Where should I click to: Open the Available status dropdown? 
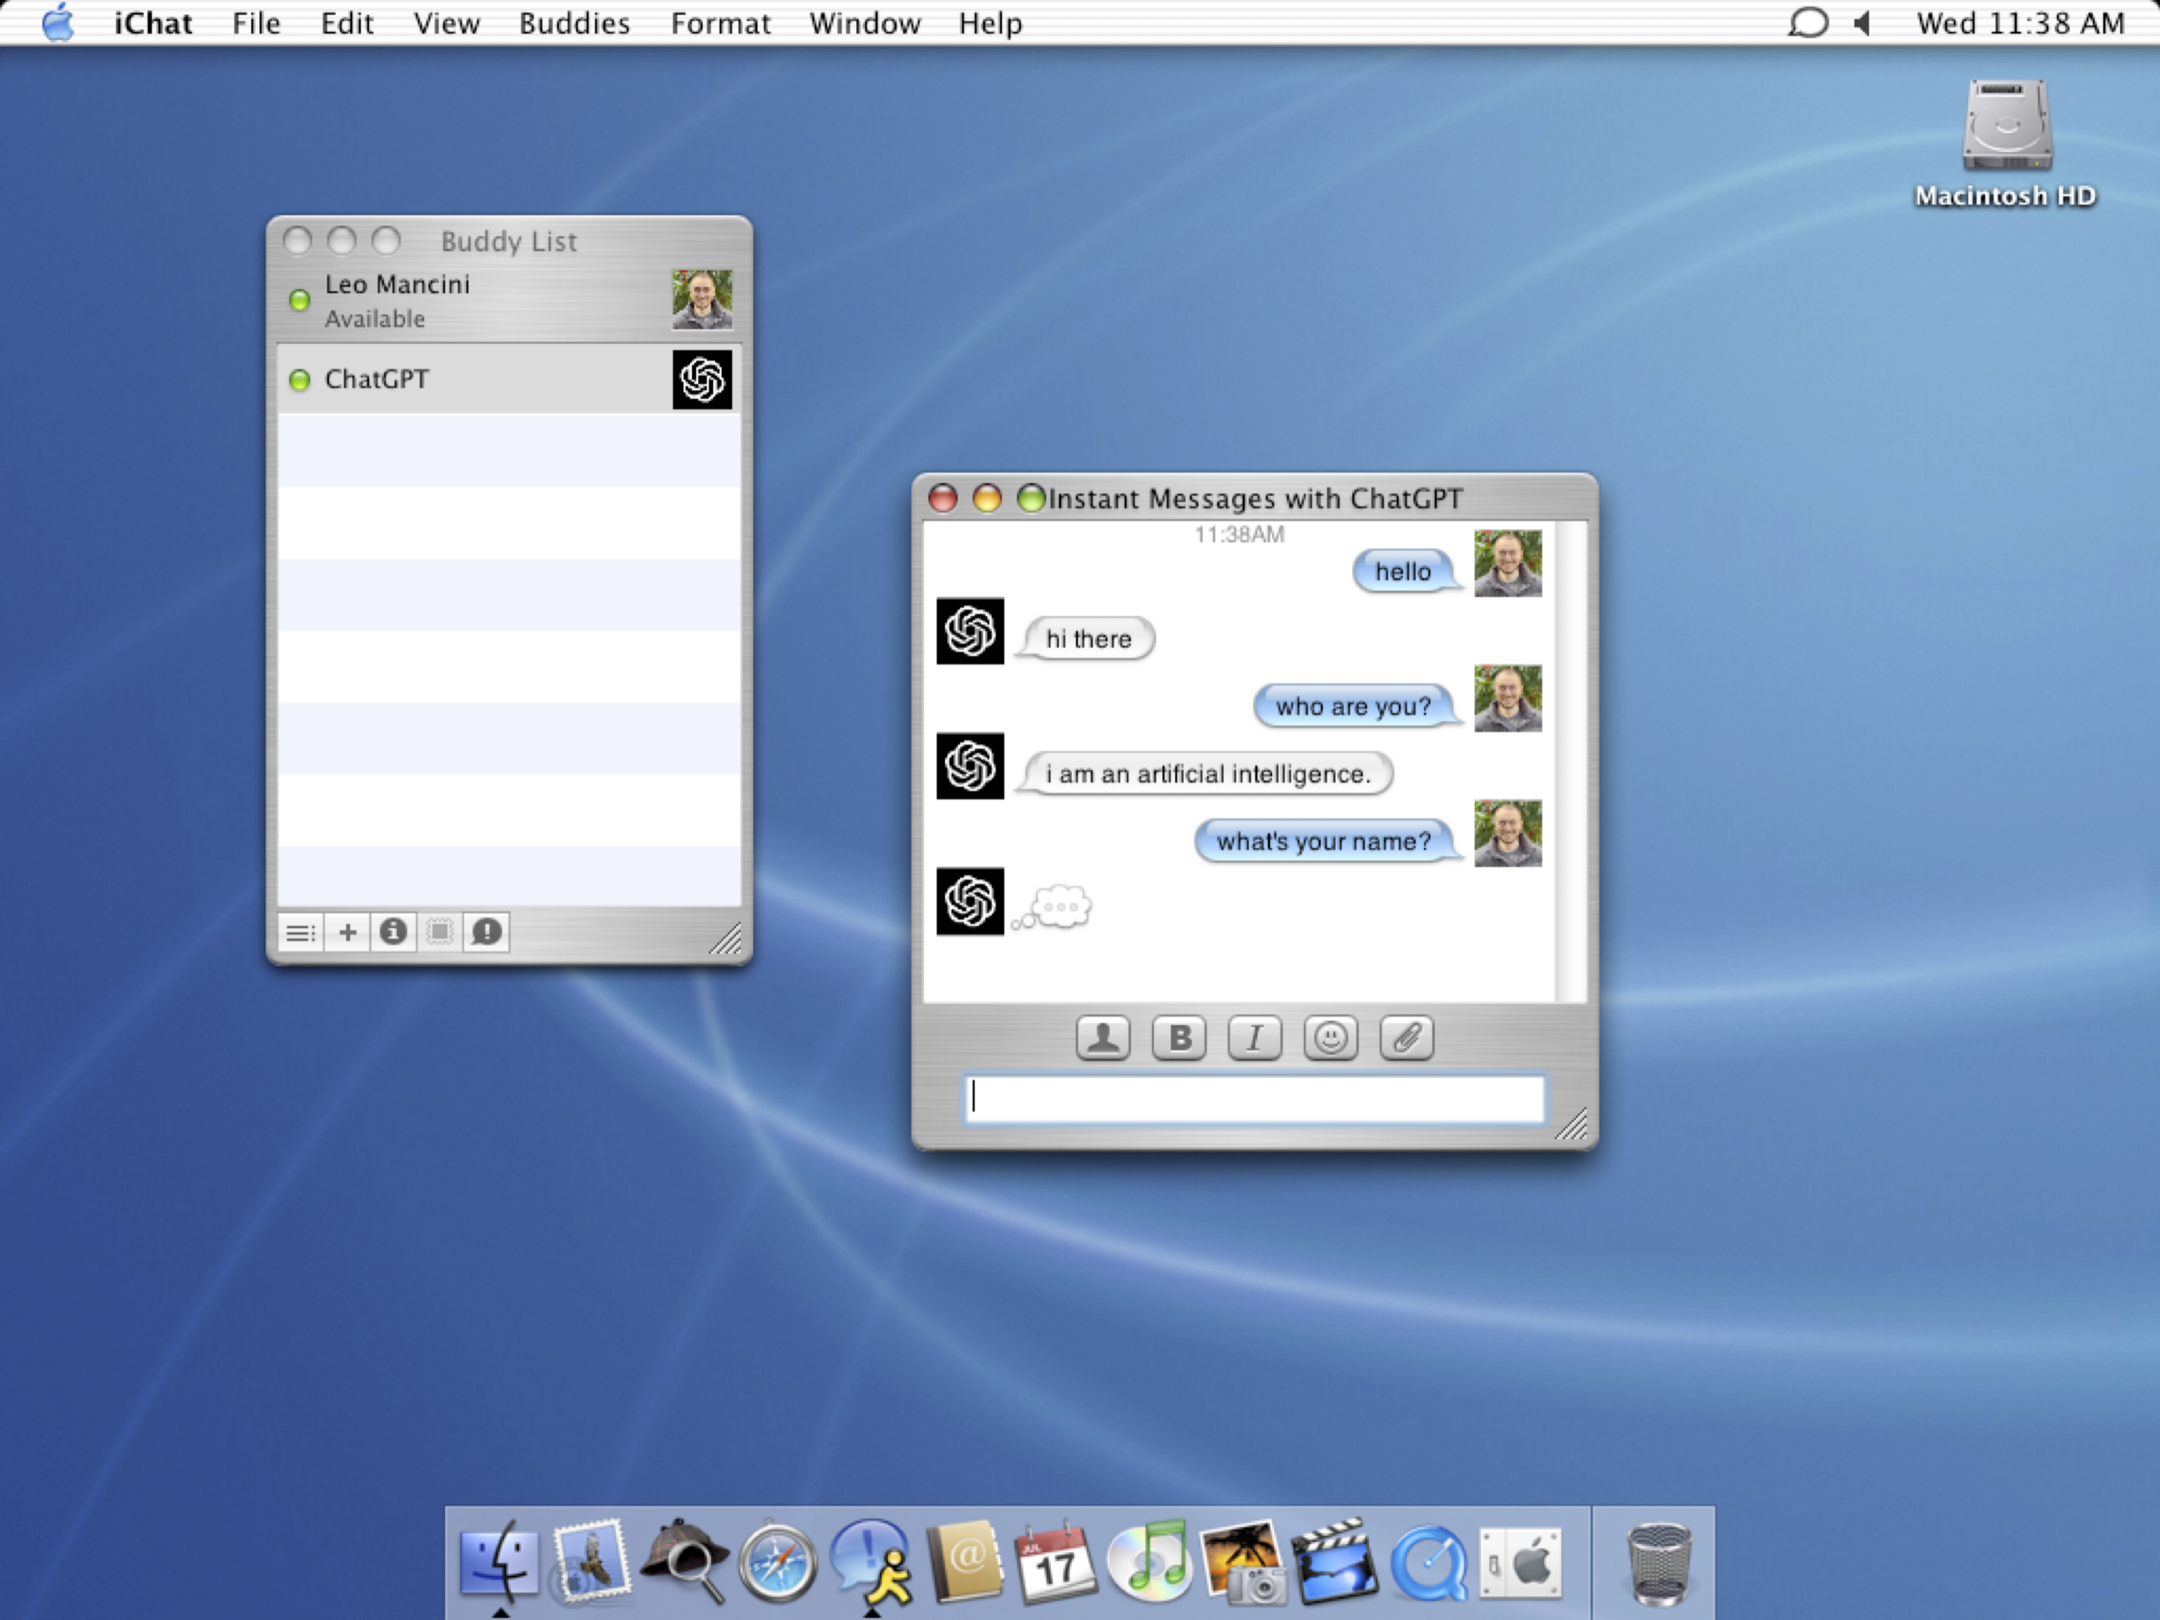click(x=375, y=319)
